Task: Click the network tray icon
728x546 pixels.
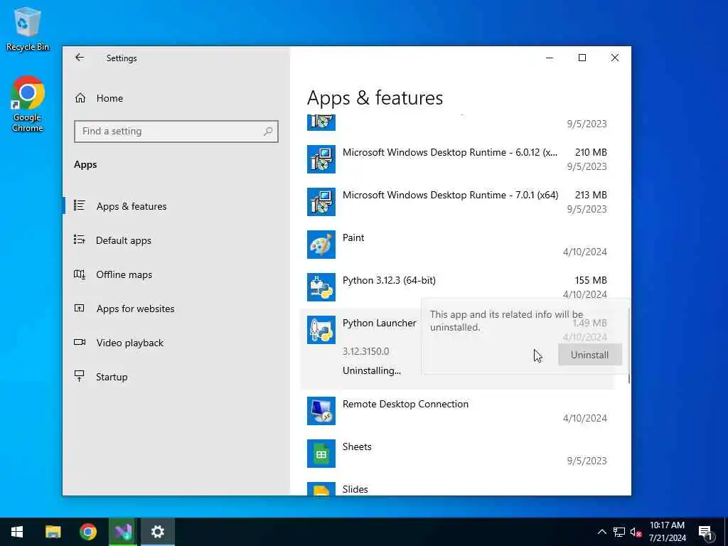Action: pos(619,532)
